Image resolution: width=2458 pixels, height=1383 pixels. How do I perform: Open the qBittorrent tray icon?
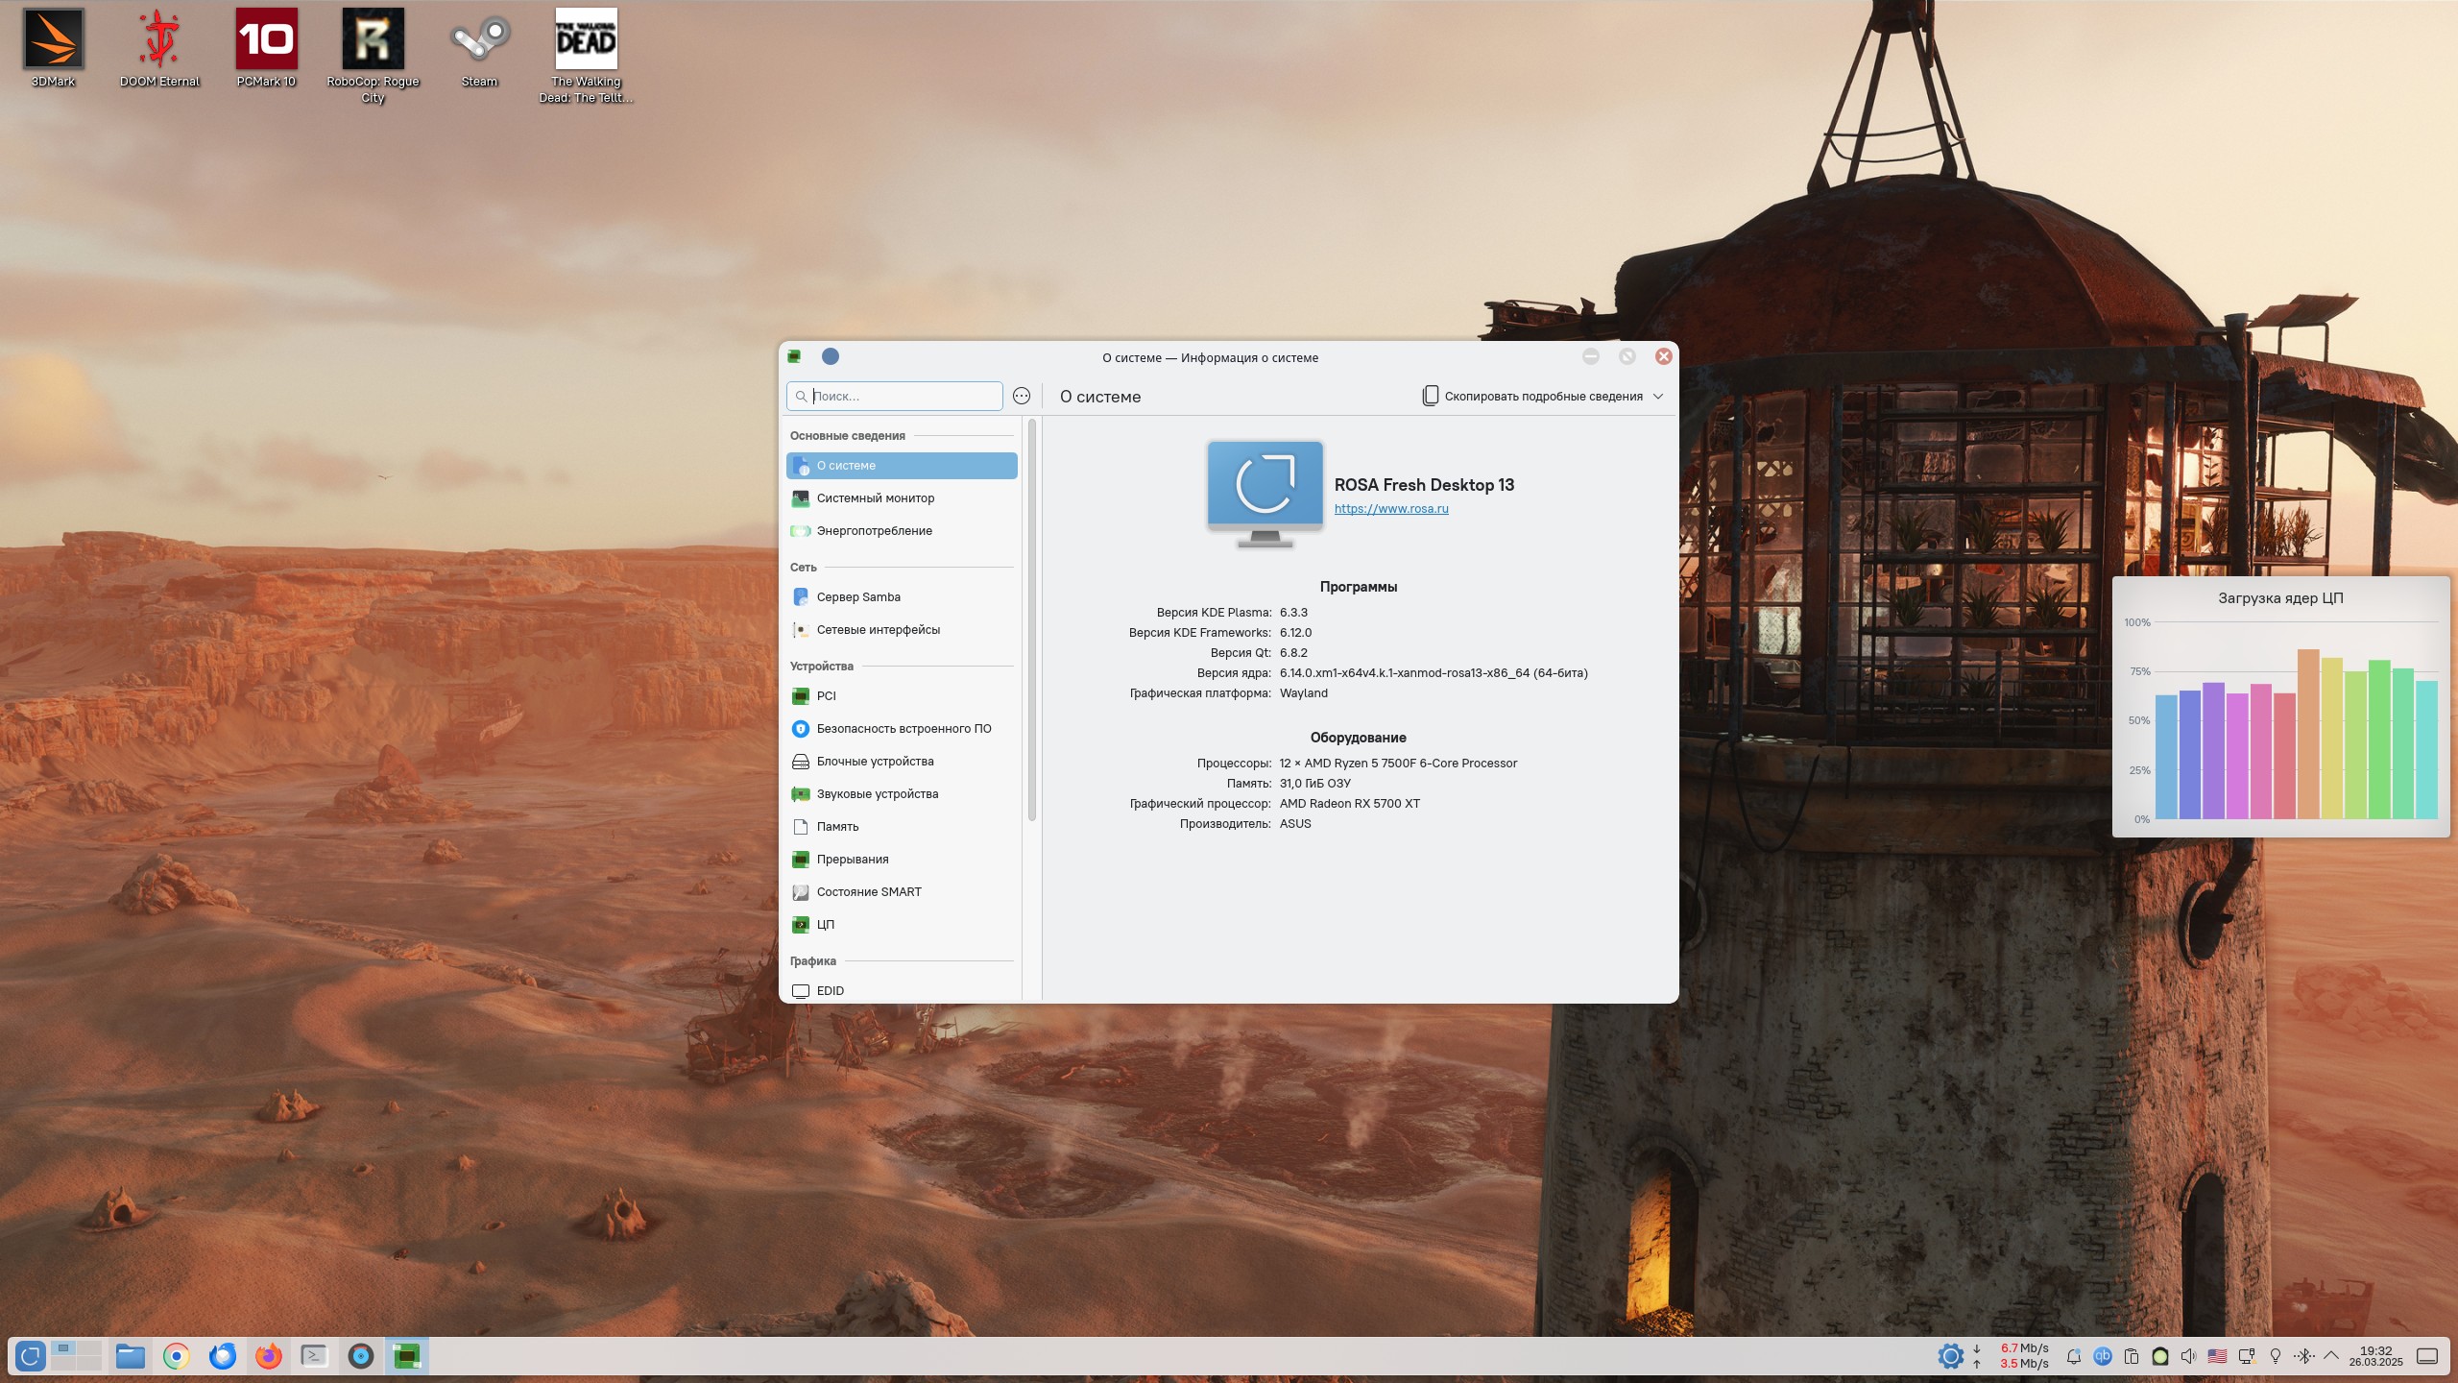click(x=2102, y=1356)
